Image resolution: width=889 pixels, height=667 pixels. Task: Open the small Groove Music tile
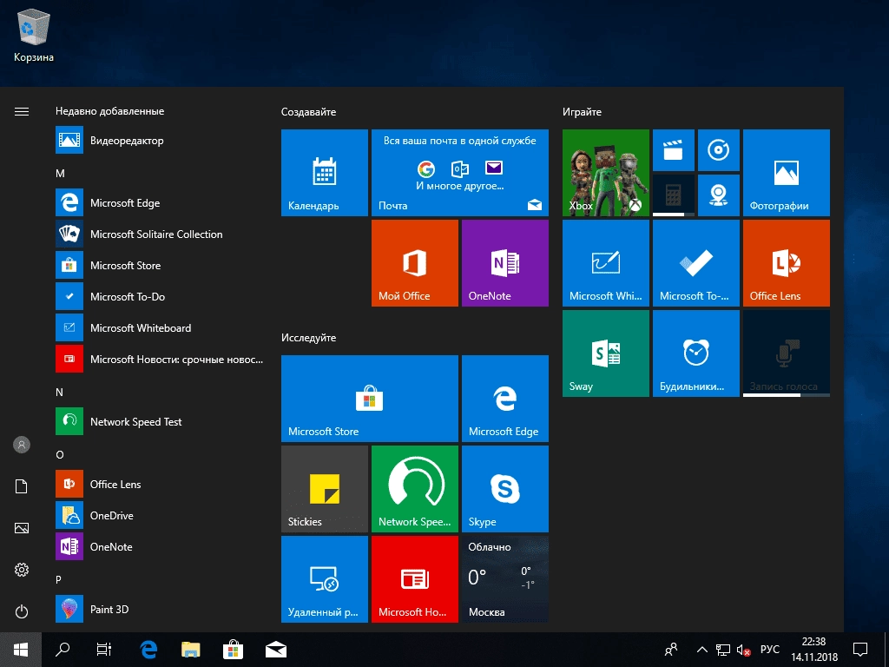click(x=718, y=149)
